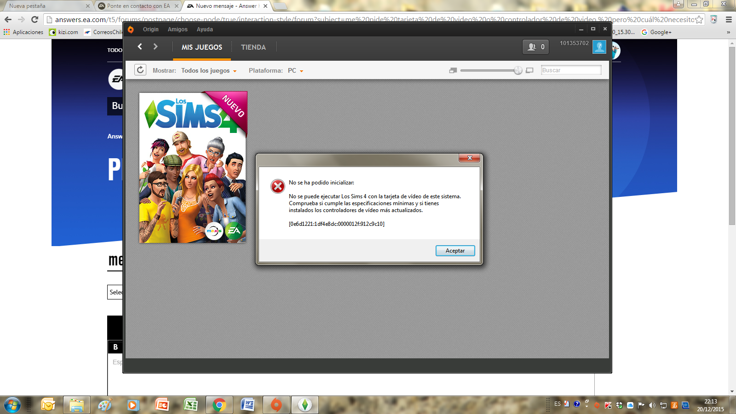This screenshot has width=736, height=414.
Task: Click the iCloud tray icon
Action: tap(630, 405)
